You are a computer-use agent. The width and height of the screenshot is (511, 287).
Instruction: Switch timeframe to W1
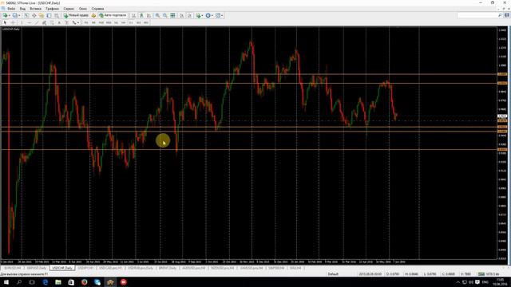click(138, 22)
